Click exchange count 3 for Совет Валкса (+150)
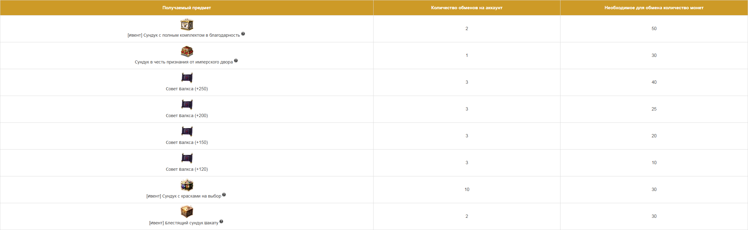 point(467,136)
